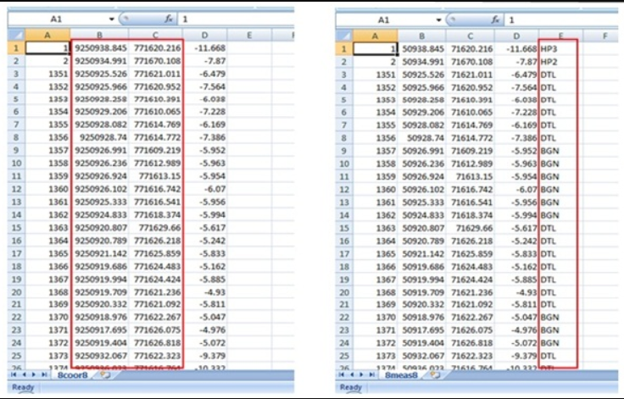Select row 25 header in 8coor8 window
624x399 pixels.
16,356
